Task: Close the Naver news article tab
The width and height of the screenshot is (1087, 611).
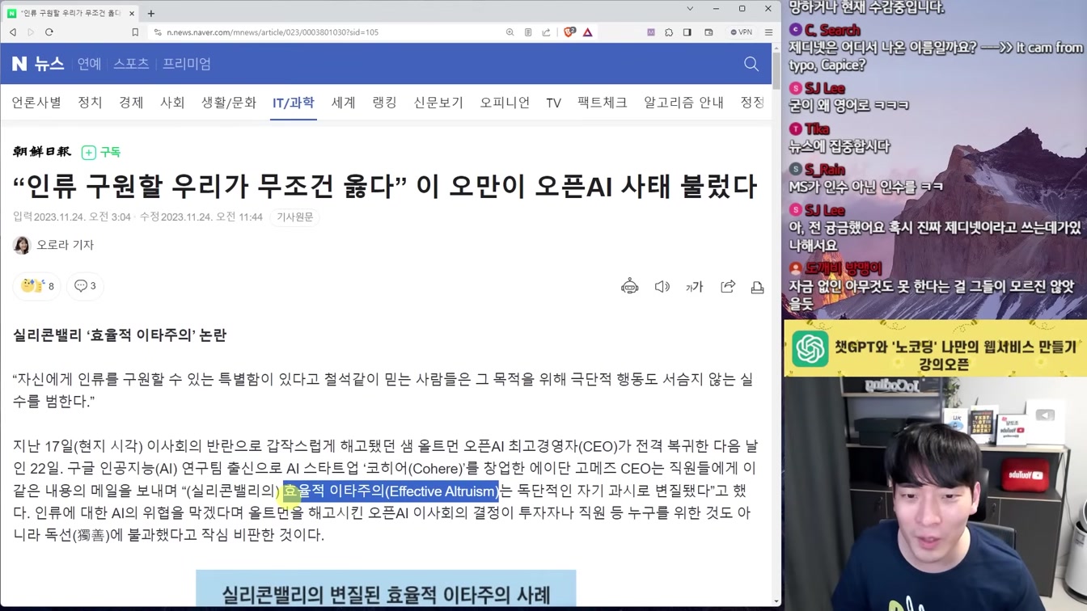Action: (132, 13)
